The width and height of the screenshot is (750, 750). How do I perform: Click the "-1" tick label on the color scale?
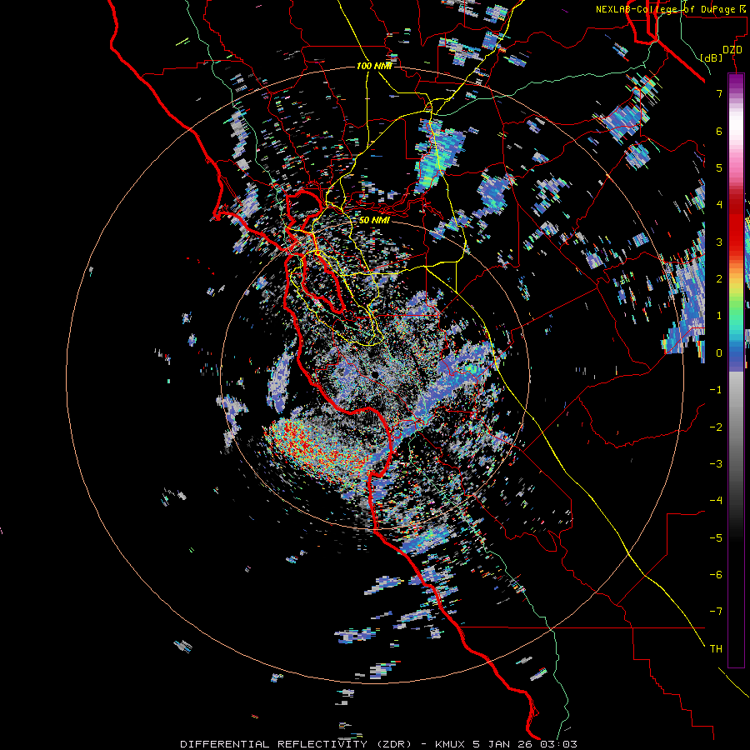click(716, 390)
